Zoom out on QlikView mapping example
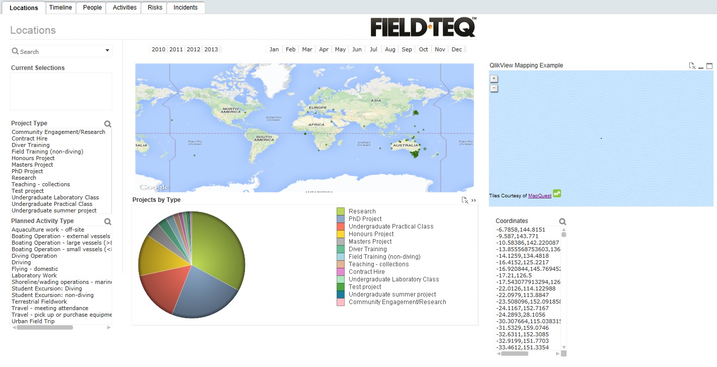Screen dimensions: 717x367 pos(494,88)
